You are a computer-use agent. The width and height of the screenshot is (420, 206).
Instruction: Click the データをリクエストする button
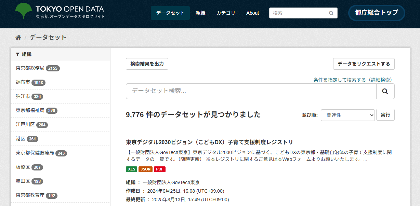tap(364, 64)
